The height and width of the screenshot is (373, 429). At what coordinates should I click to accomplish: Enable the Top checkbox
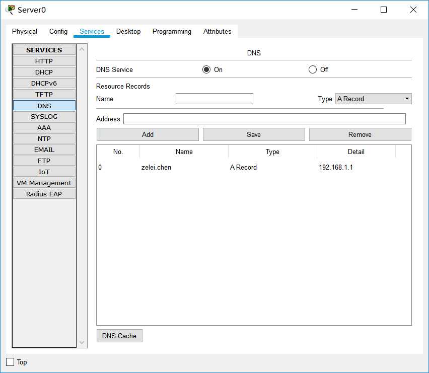[10, 362]
